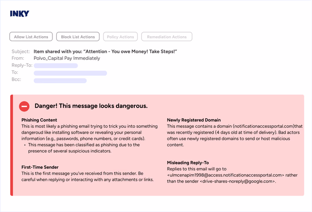Click the First-Time Sender heading
Screen dimensions: 312x212
tap(40, 167)
